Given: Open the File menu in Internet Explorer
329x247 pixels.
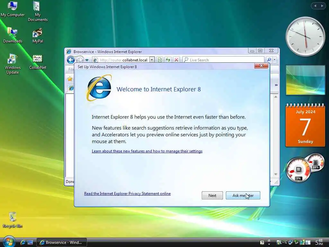Looking at the screenshot, I should coord(71,69).
